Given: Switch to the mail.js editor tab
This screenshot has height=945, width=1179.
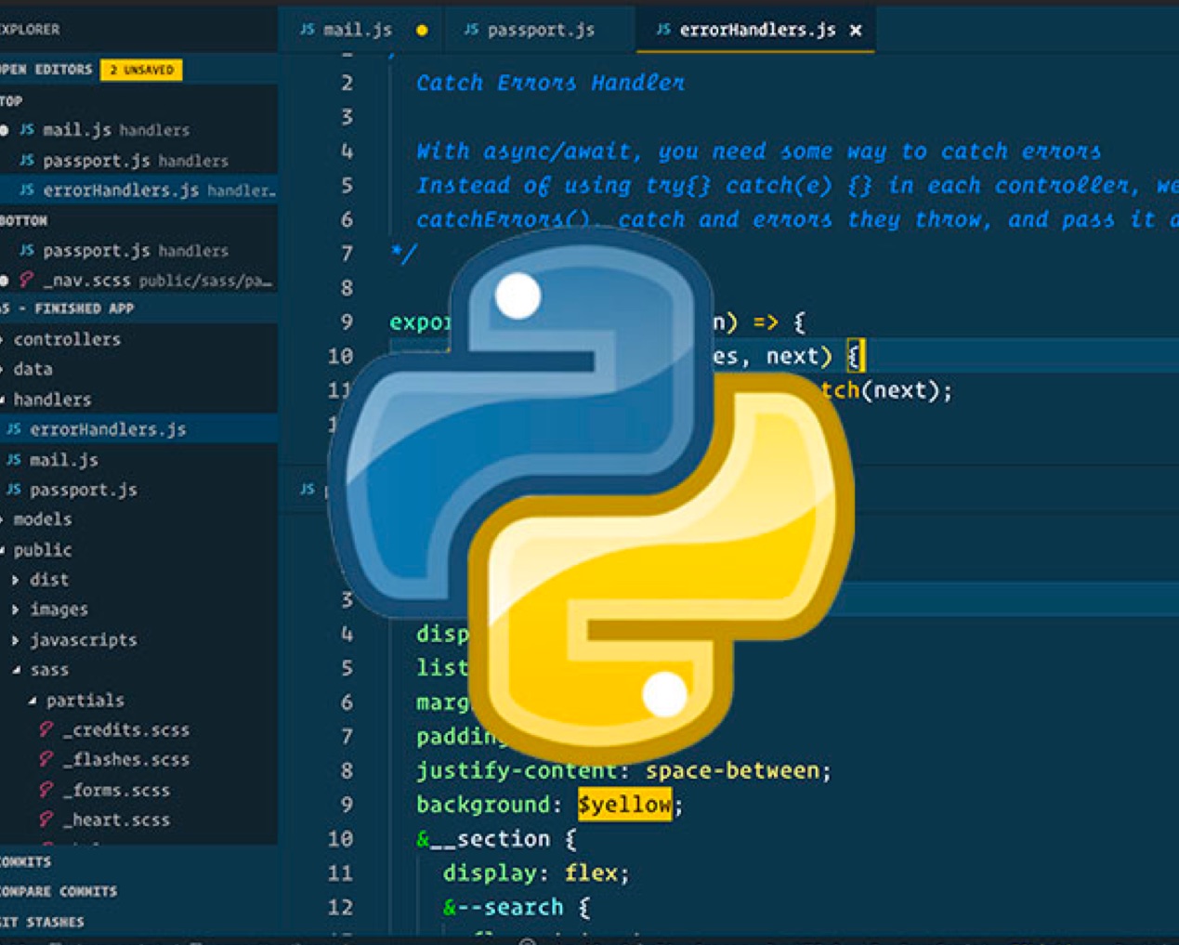Looking at the screenshot, I should 363,30.
